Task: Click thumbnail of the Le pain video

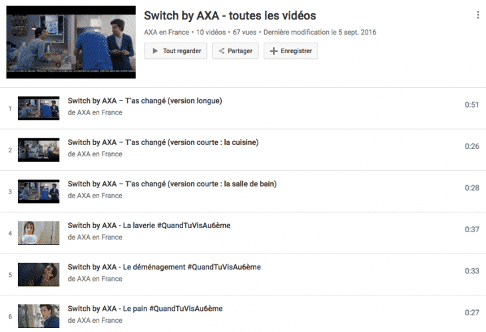Action: pyautogui.click(x=39, y=316)
